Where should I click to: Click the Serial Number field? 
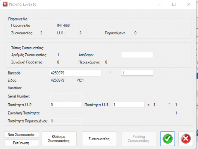(66, 96)
